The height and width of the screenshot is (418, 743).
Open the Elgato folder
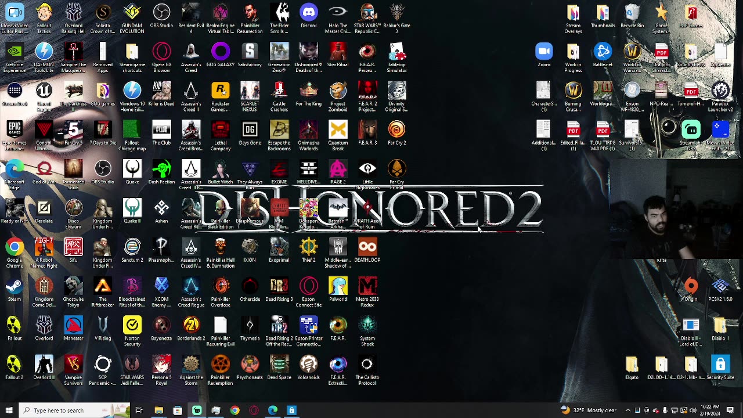coord(632,367)
